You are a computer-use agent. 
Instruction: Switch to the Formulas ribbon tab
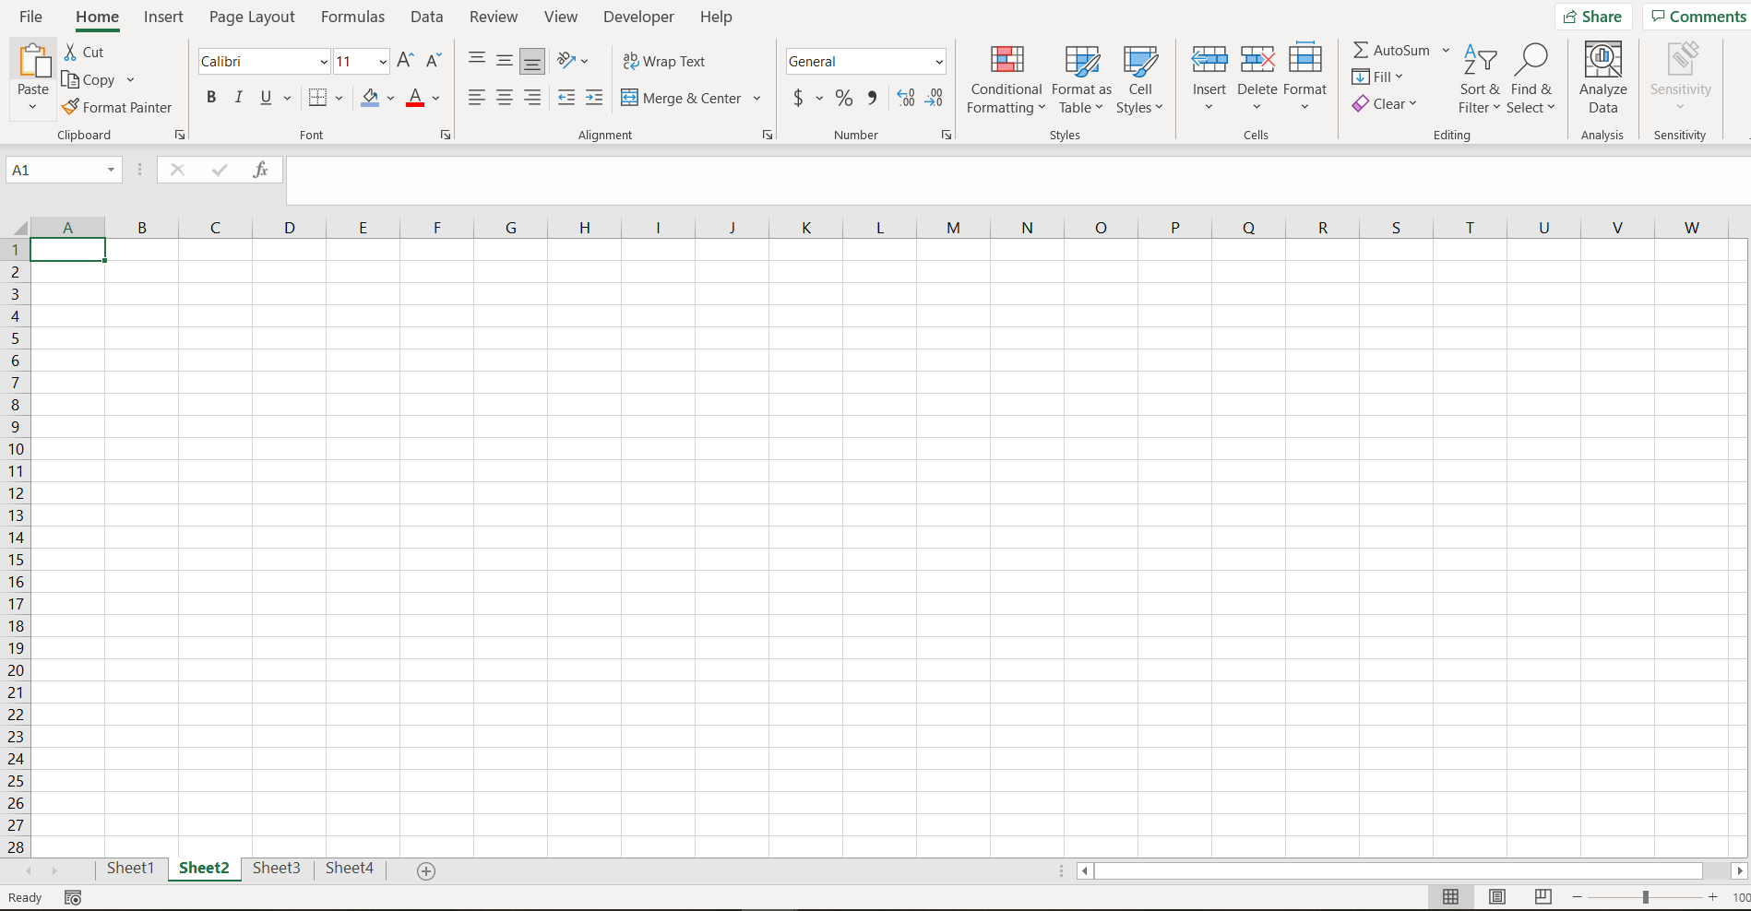click(352, 17)
